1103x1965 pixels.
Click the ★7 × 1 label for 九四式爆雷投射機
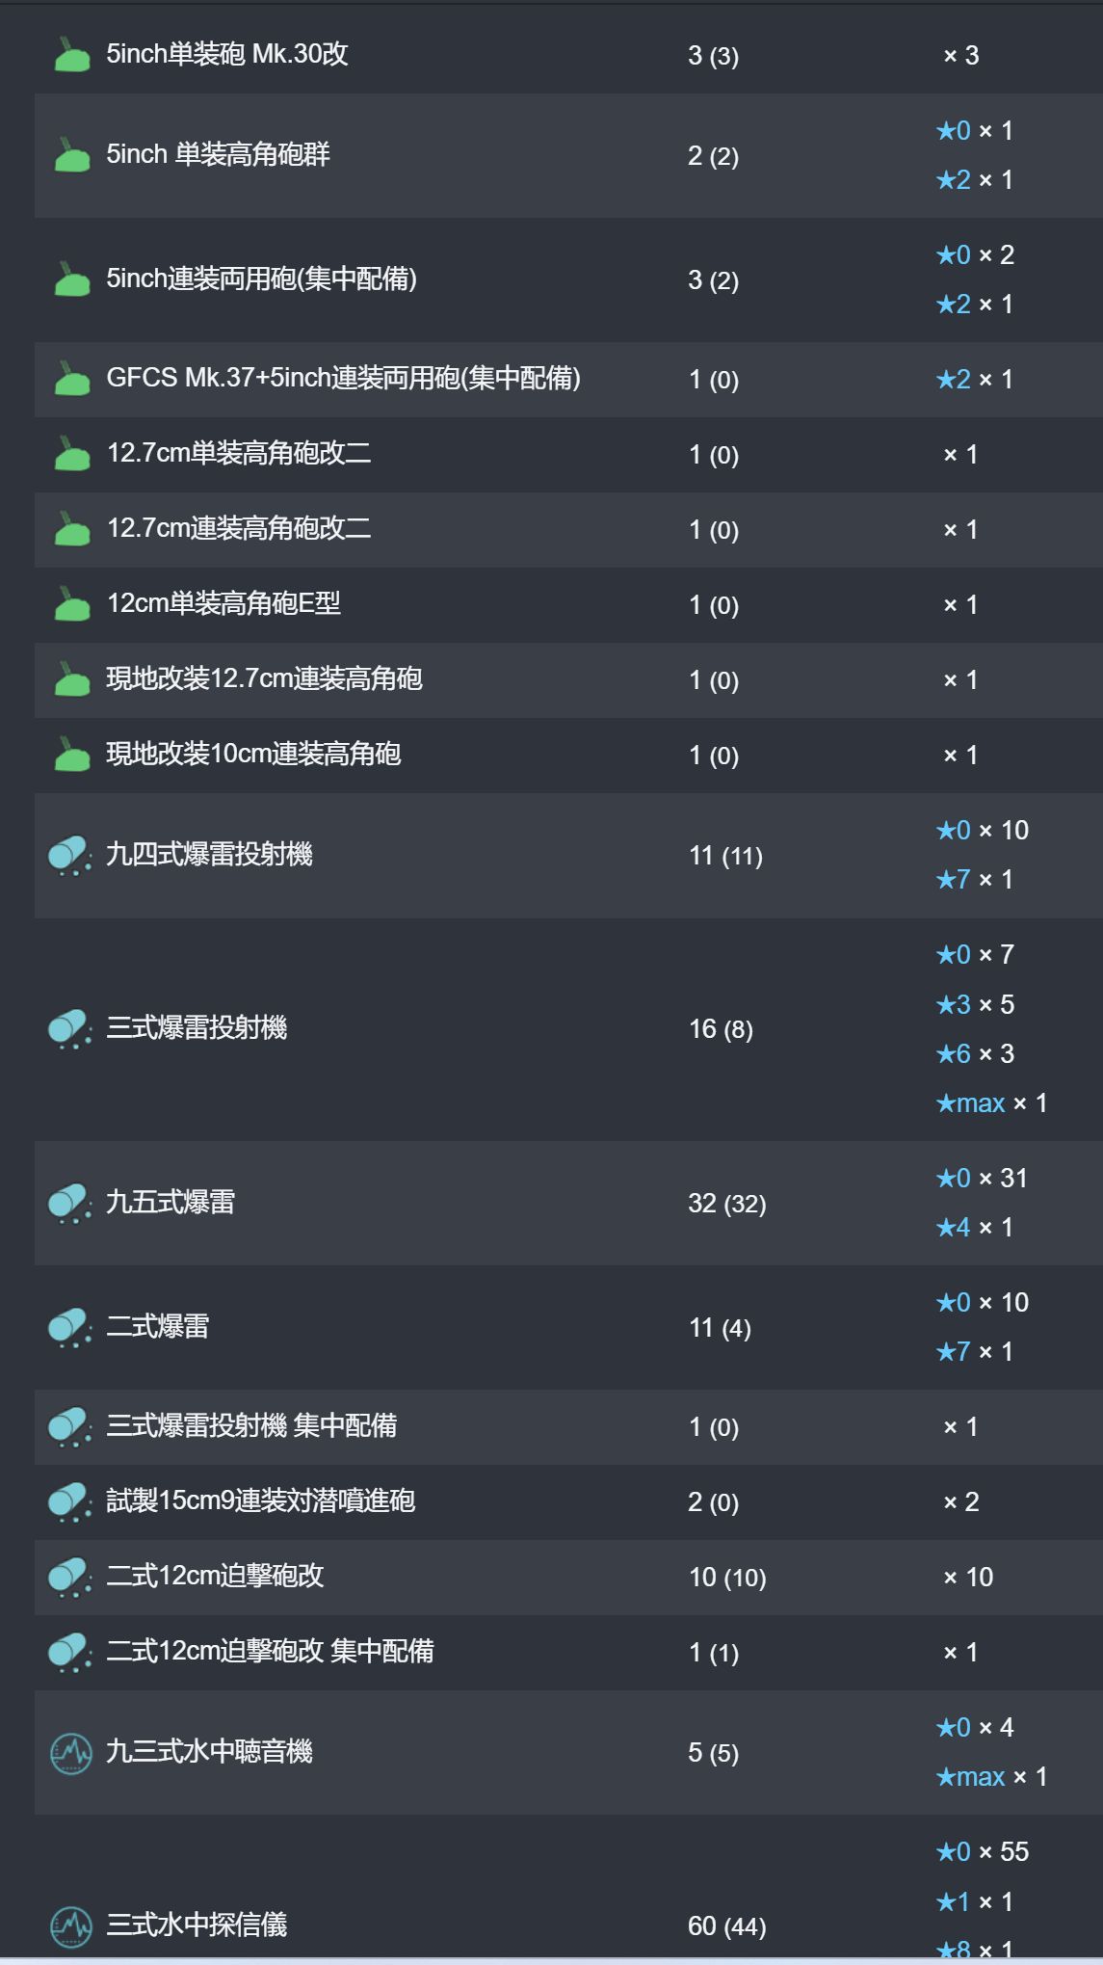[974, 879]
